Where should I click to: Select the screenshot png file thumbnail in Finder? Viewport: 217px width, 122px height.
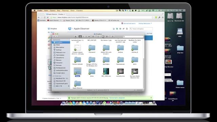[78, 48]
